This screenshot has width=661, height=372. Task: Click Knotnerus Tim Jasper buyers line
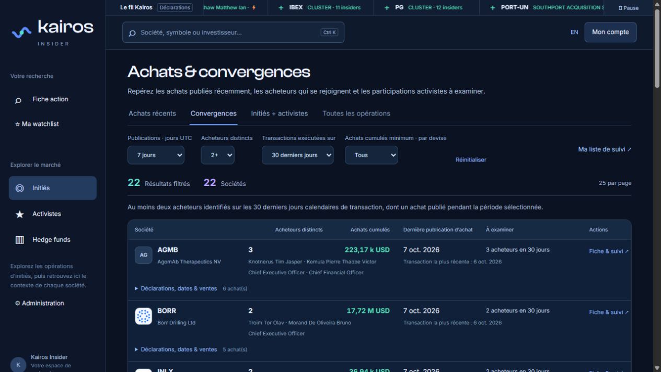(312, 262)
